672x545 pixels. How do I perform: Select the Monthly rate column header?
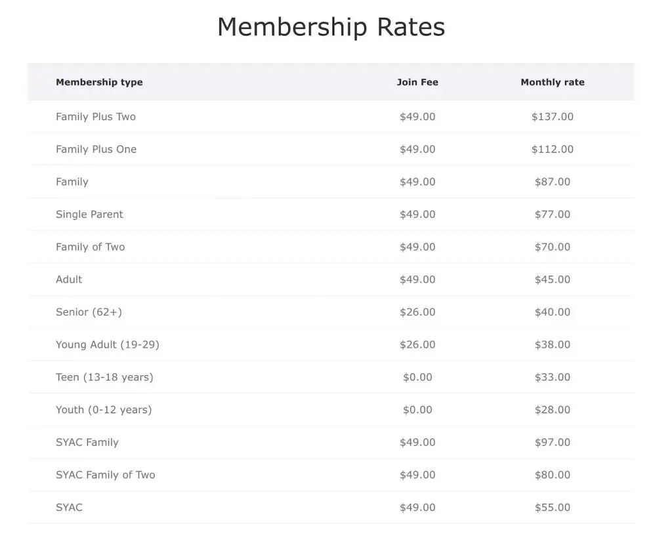point(553,82)
